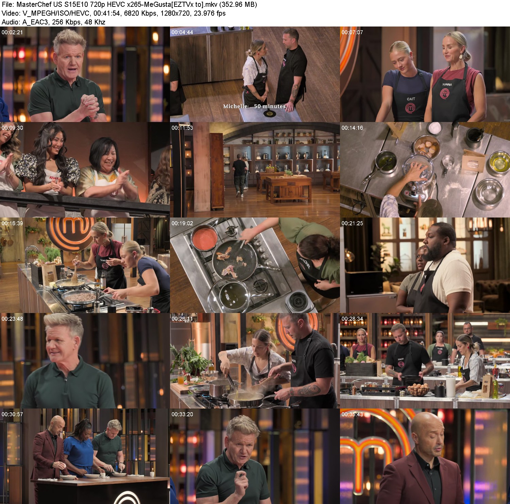Image resolution: width=510 pixels, height=504 pixels.
Task: Open the 00:09:30 clapping contestants frame
Action: tap(85, 170)
